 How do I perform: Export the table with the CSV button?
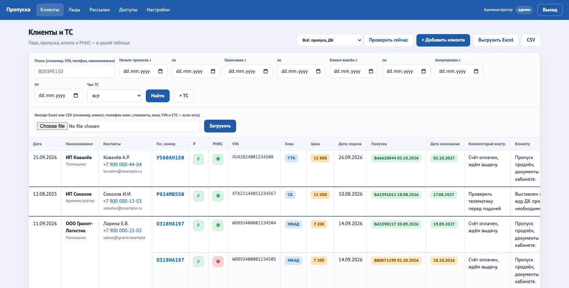tap(531, 40)
